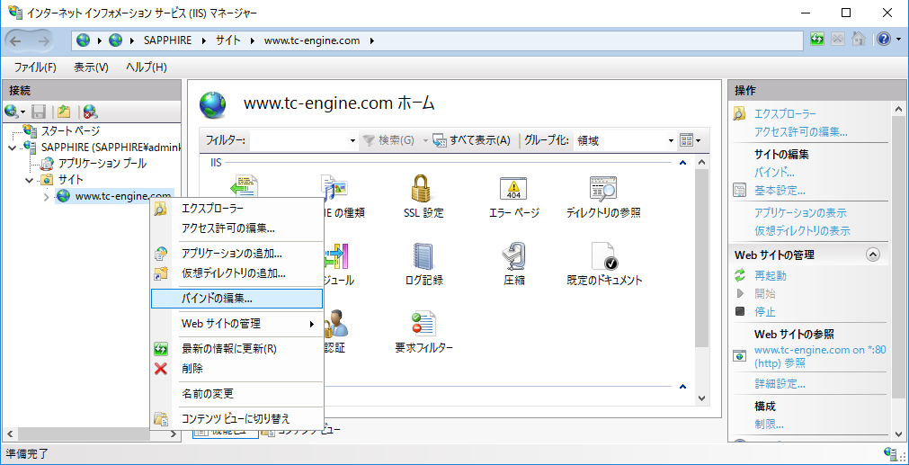
Task: Collapse the IIS group section chevron
Action: [682, 164]
